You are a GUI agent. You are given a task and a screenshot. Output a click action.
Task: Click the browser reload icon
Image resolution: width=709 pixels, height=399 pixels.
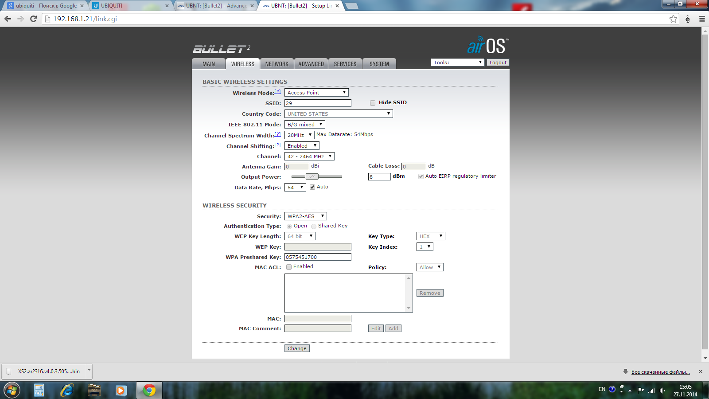pyautogui.click(x=33, y=19)
